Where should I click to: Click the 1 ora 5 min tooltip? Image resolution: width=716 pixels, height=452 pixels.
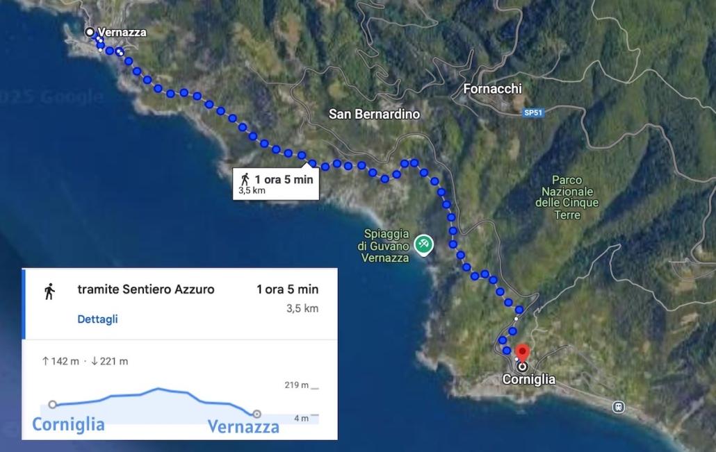pyautogui.click(x=276, y=183)
